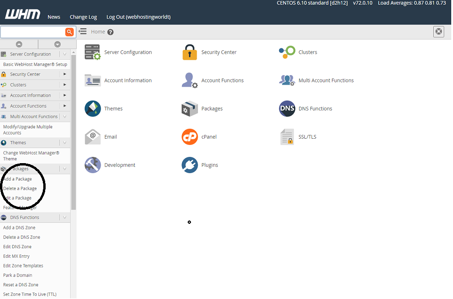This screenshot has width=453, height=299.
Task: Open Add a DNS Zone link
Action: 19,228
